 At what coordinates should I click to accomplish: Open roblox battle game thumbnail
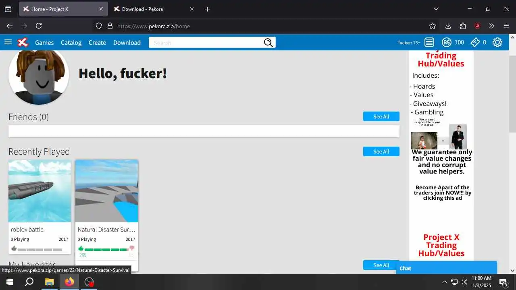(40, 191)
